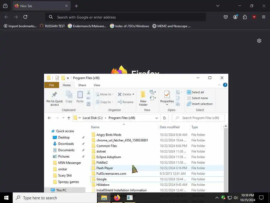
Task: Click Search Program Files (x86) box
Action: click(x=198, y=118)
